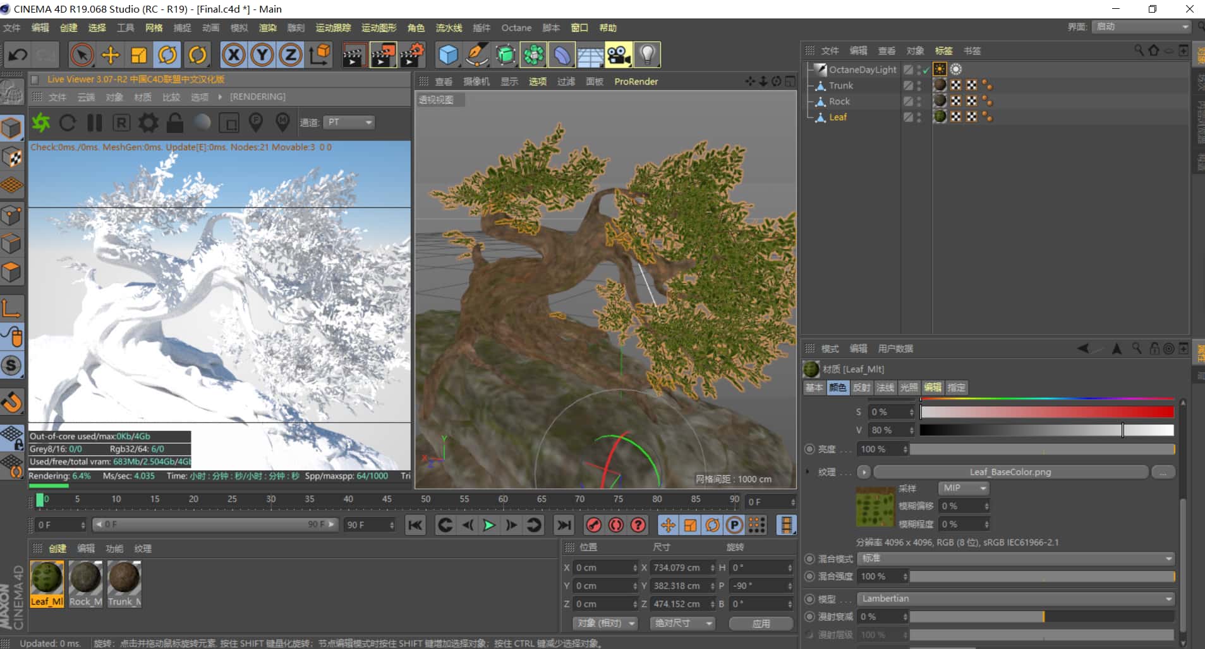Viewport: 1205px width, 649px height.
Task: Start render with Octane logo icon
Action: [x=41, y=122]
